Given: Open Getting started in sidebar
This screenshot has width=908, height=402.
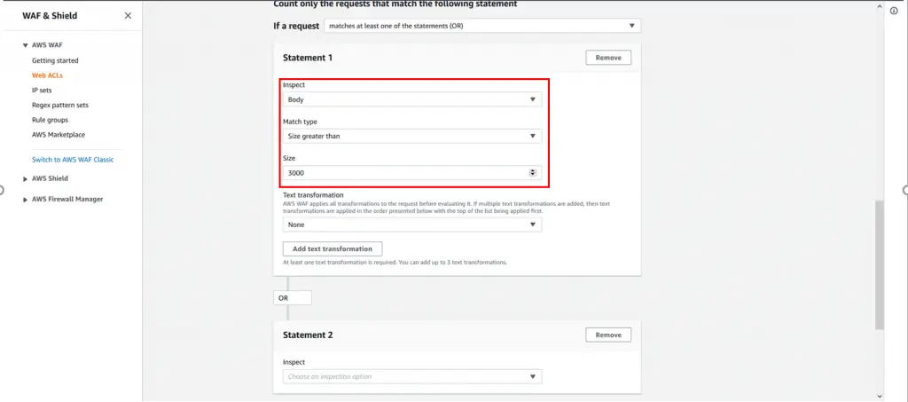Looking at the screenshot, I should 55,60.
